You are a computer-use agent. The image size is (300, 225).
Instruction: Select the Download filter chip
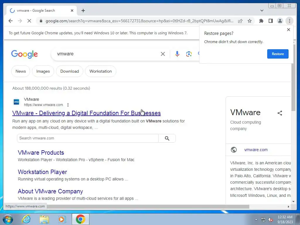pos(69,71)
